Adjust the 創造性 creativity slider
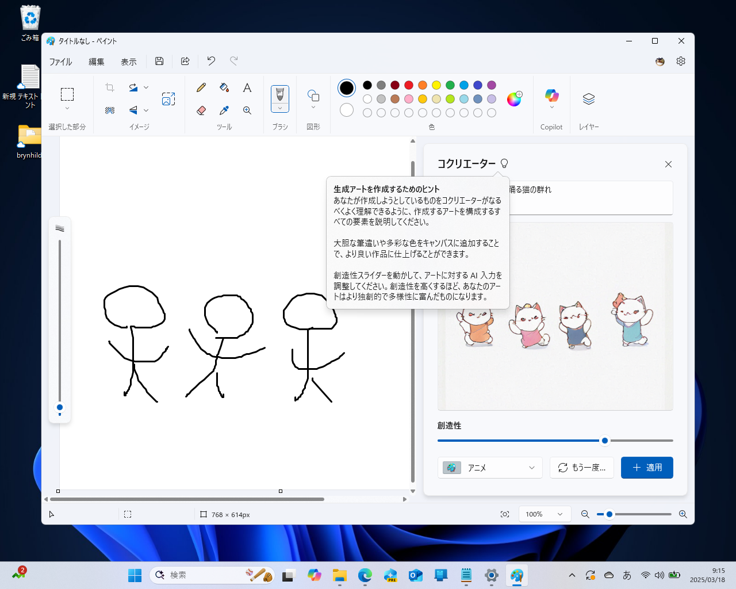The height and width of the screenshot is (589, 736). click(x=604, y=440)
